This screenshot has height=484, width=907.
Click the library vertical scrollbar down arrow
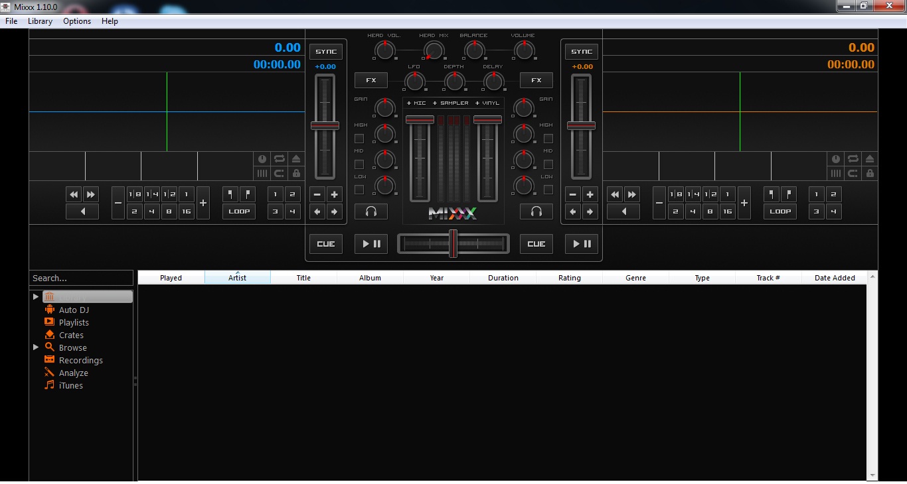[872, 475]
